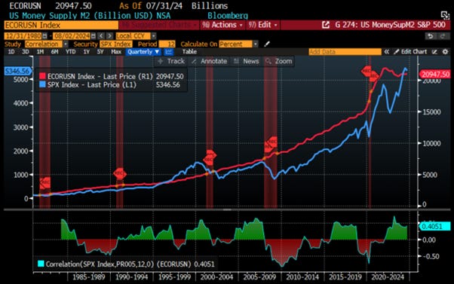The height and width of the screenshot is (284, 454).
Task: Click the Correlation study field
Action: click(44, 44)
